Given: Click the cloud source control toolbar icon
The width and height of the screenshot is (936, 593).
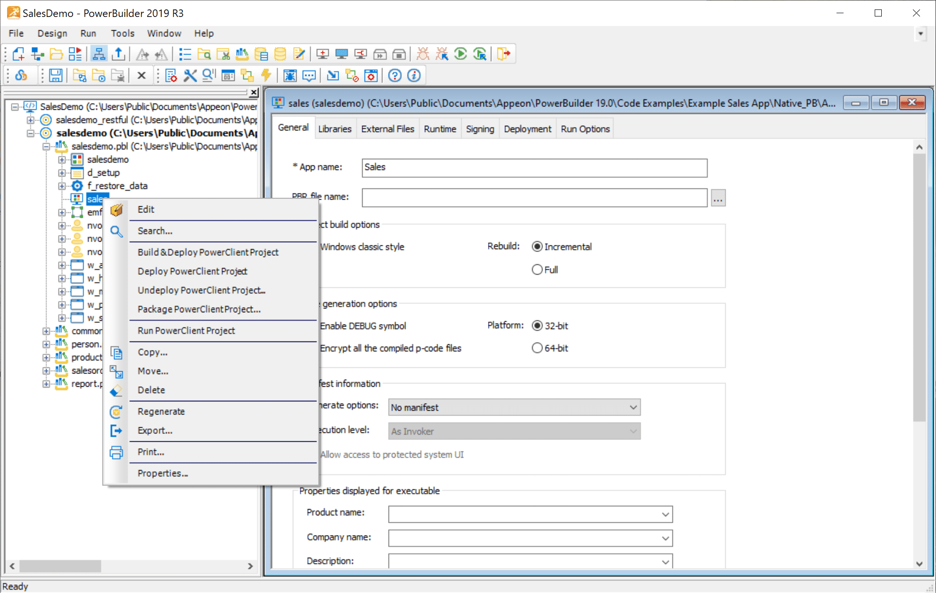Looking at the screenshot, I should [21, 75].
